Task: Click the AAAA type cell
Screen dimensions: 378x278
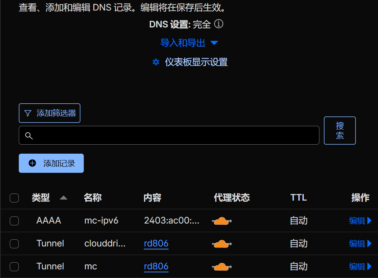Action: coord(49,221)
